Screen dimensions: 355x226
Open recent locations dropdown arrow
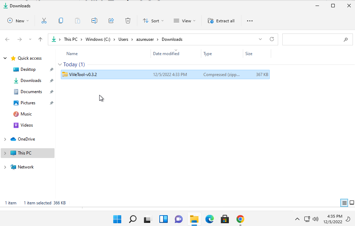click(30, 39)
